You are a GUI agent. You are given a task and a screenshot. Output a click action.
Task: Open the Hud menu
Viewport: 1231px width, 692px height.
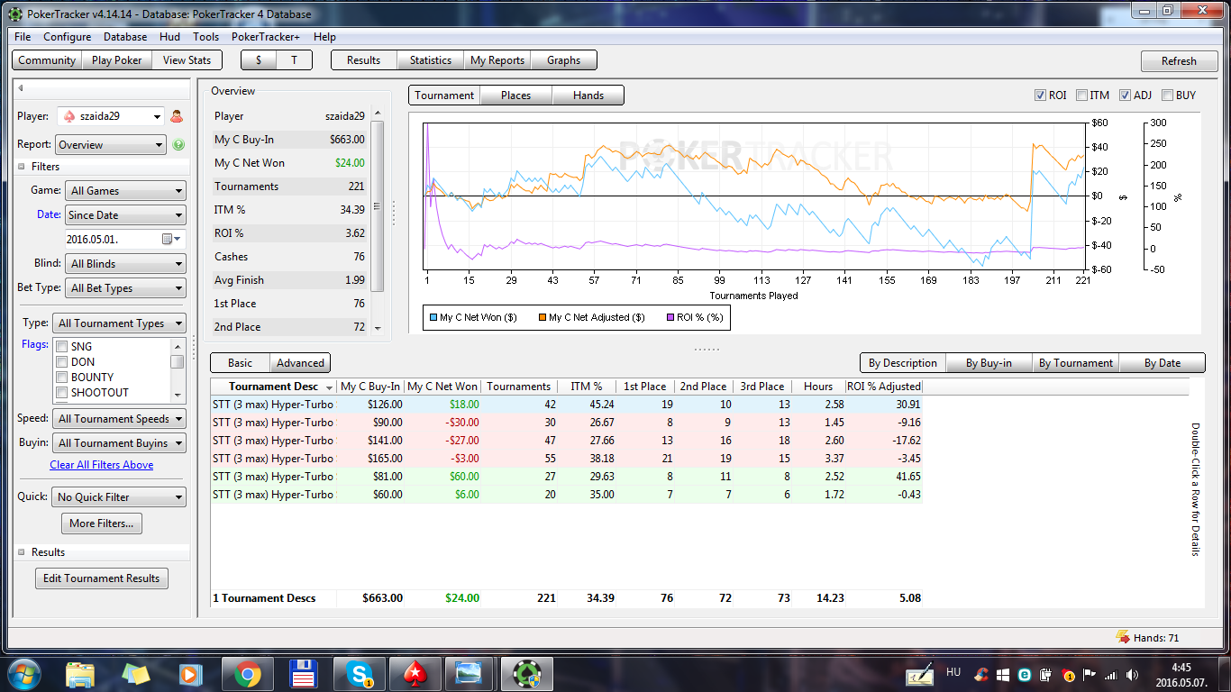pyautogui.click(x=169, y=37)
